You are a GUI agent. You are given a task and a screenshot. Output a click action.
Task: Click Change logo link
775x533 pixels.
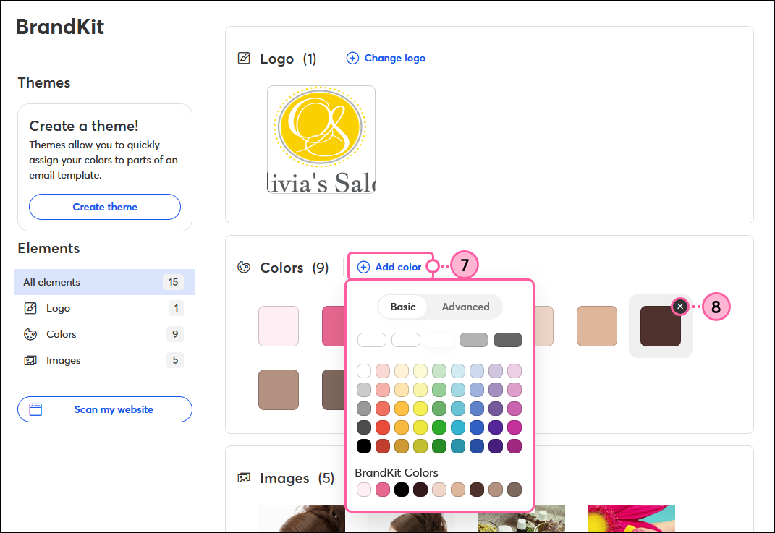(x=386, y=59)
